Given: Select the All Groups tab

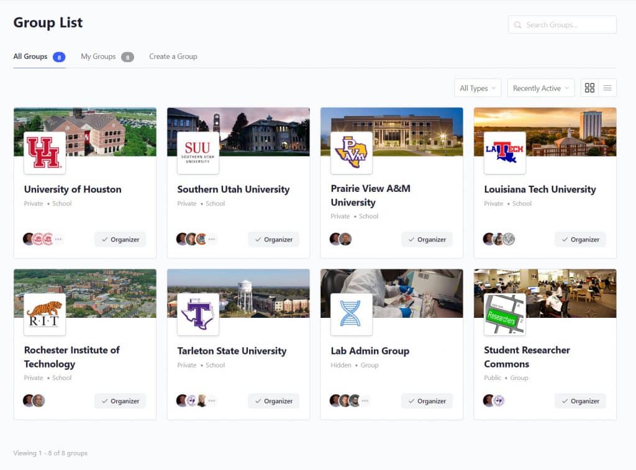Looking at the screenshot, I should [39, 56].
